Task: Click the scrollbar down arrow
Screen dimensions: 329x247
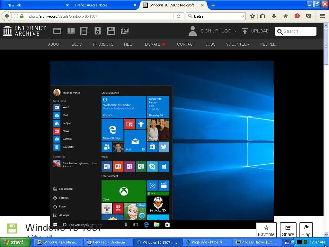Action: [326, 234]
